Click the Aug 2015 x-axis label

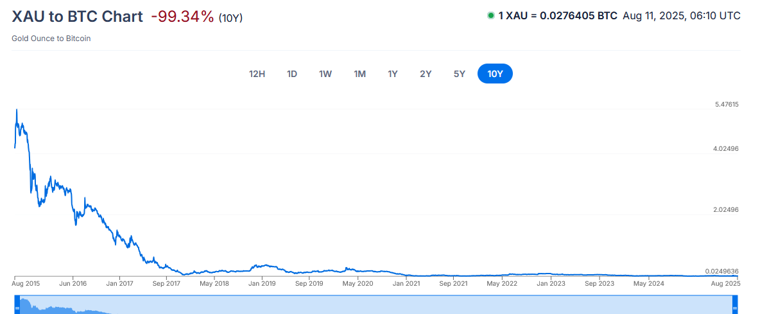[x=27, y=284]
